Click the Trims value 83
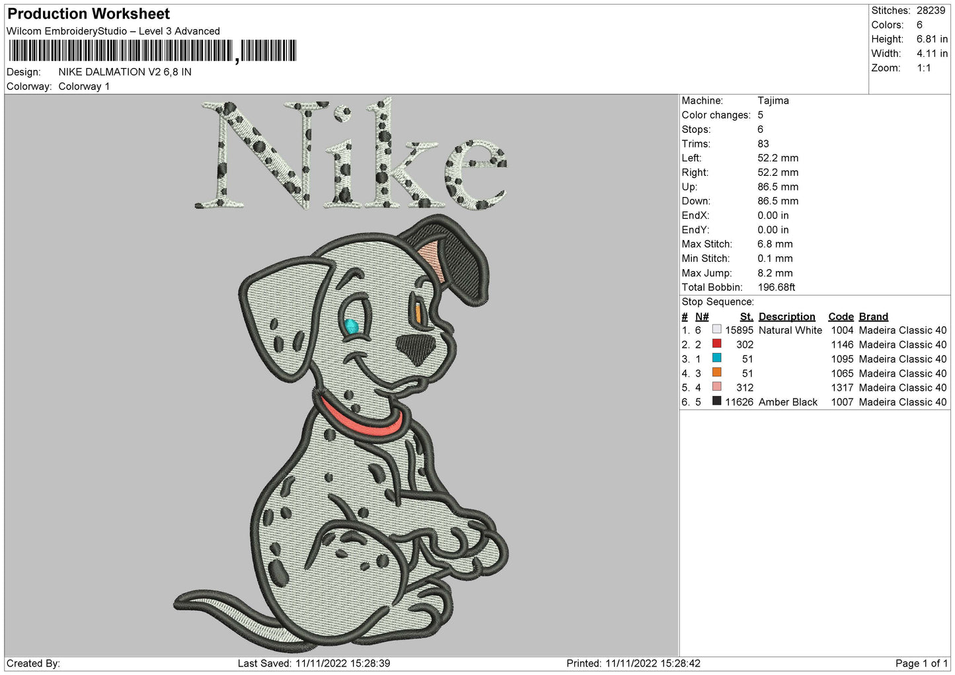The width and height of the screenshot is (955, 675). [763, 143]
